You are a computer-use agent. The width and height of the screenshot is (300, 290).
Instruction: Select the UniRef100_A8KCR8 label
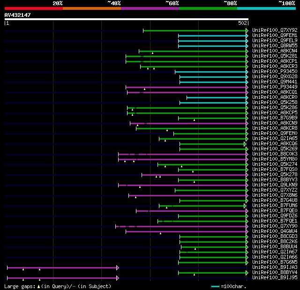[275, 128]
